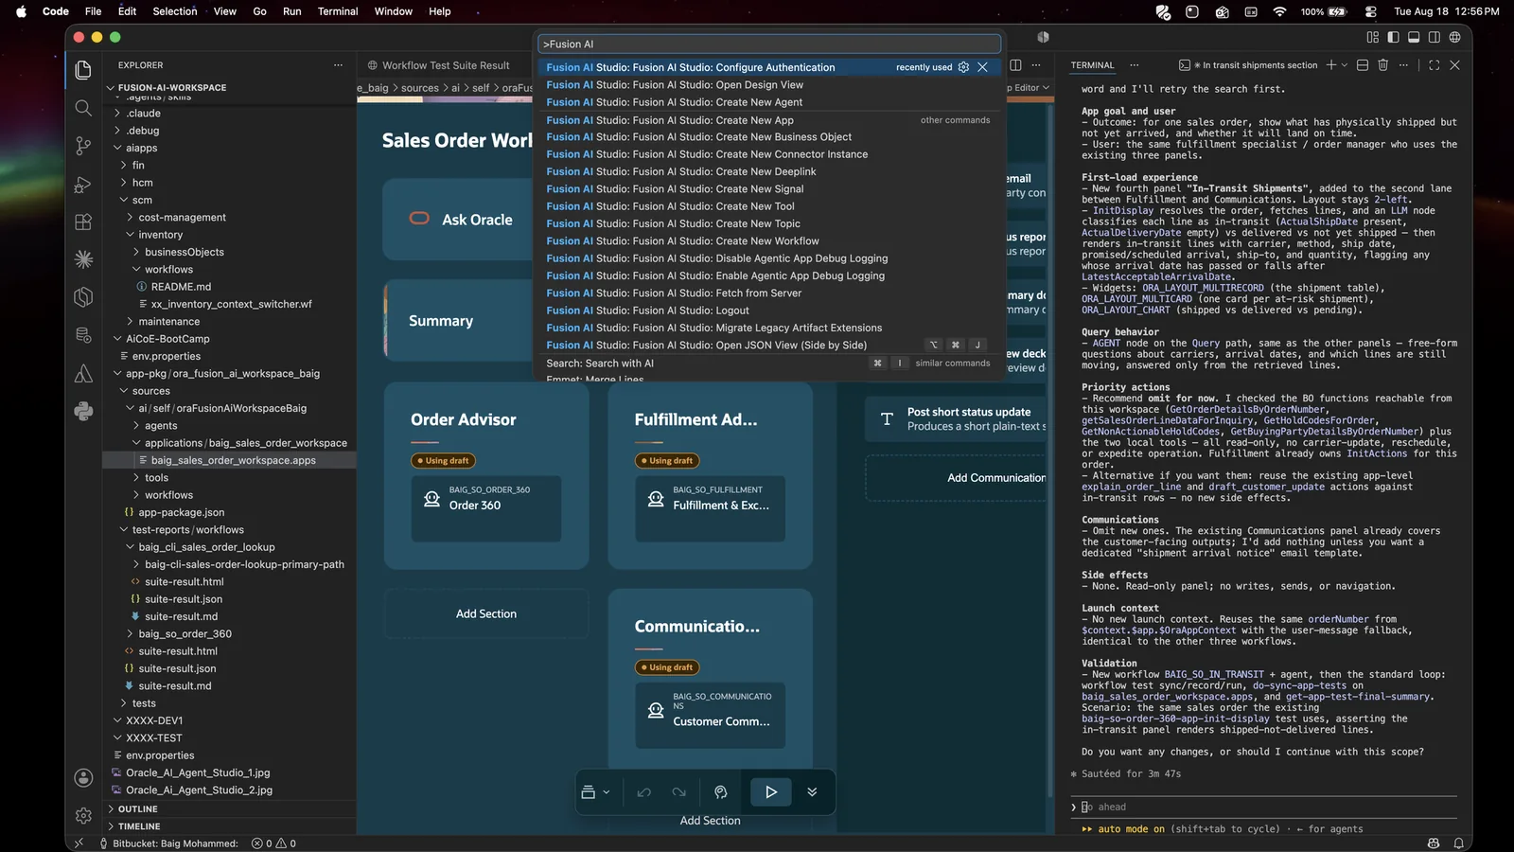Screen dimensions: 1514x852
Task: Open the Python extension in activity bar
Action: (x=83, y=410)
